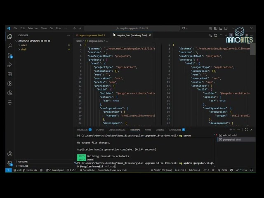Switch to the DEBUG CONSOLE tab
This screenshot has width=264, height=198.
117,130
